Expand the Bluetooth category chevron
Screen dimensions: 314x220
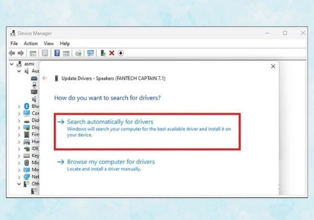(x=19, y=107)
